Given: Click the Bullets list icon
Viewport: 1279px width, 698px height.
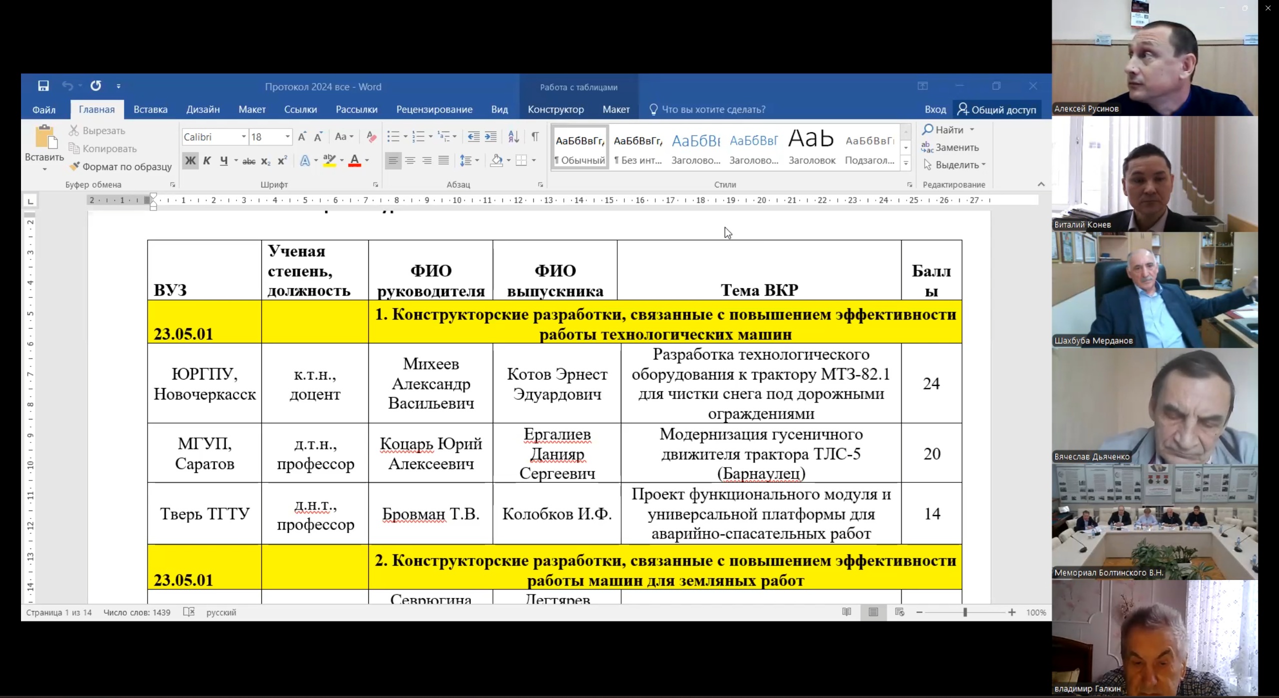Looking at the screenshot, I should click(x=393, y=136).
